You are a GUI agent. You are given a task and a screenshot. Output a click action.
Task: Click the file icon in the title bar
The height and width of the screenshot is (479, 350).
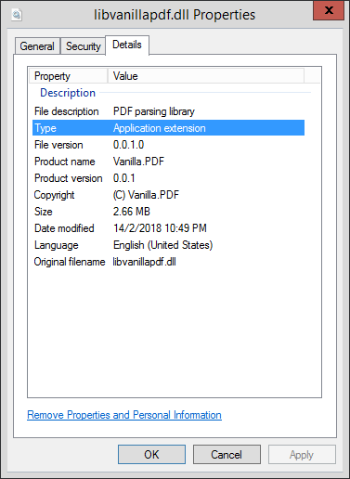(17, 15)
